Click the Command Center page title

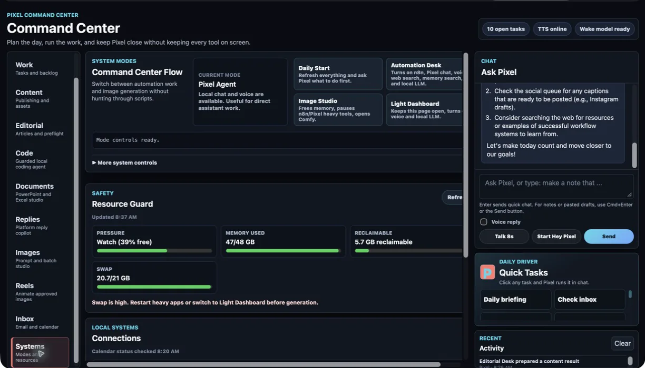(x=63, y=28)
